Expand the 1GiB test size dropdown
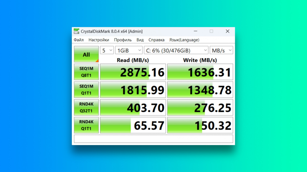 point(129,50)
